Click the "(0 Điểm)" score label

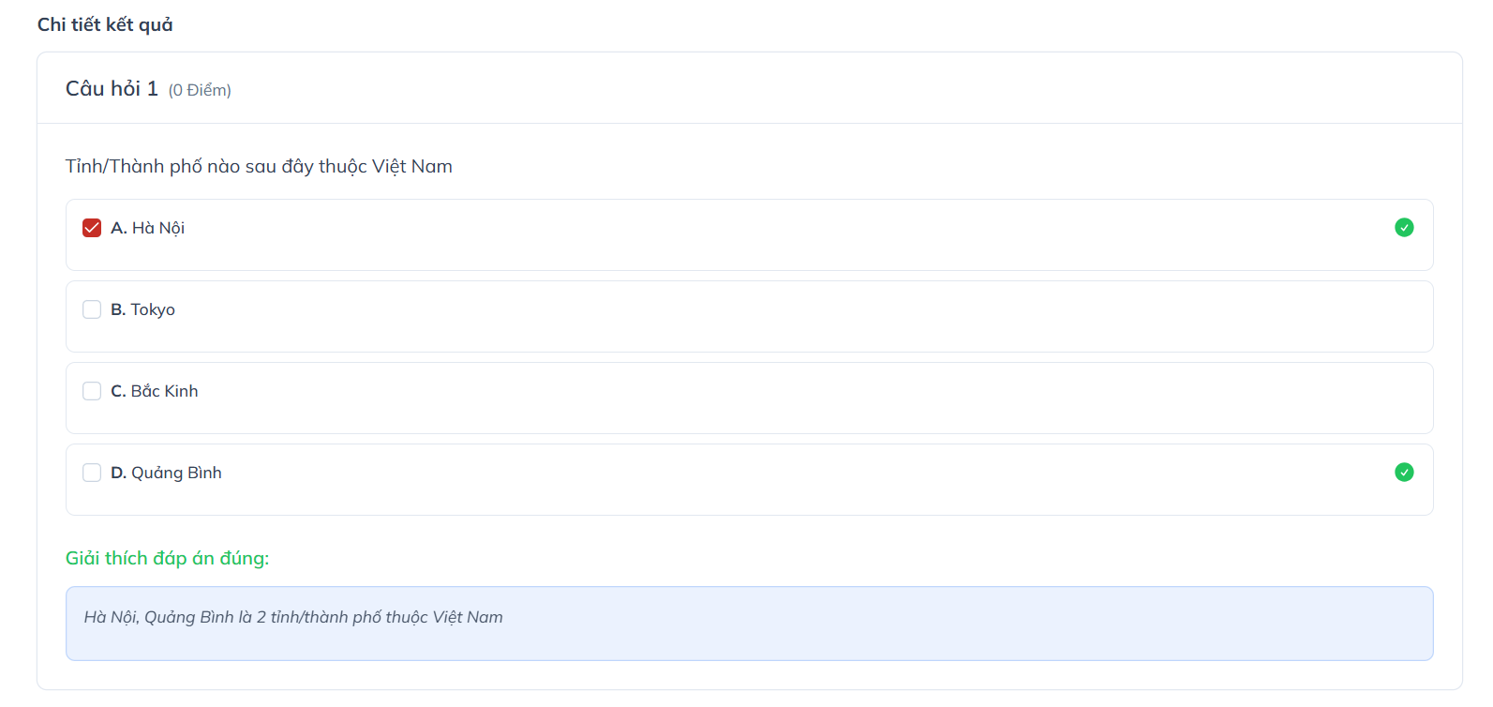coord(200,90)
